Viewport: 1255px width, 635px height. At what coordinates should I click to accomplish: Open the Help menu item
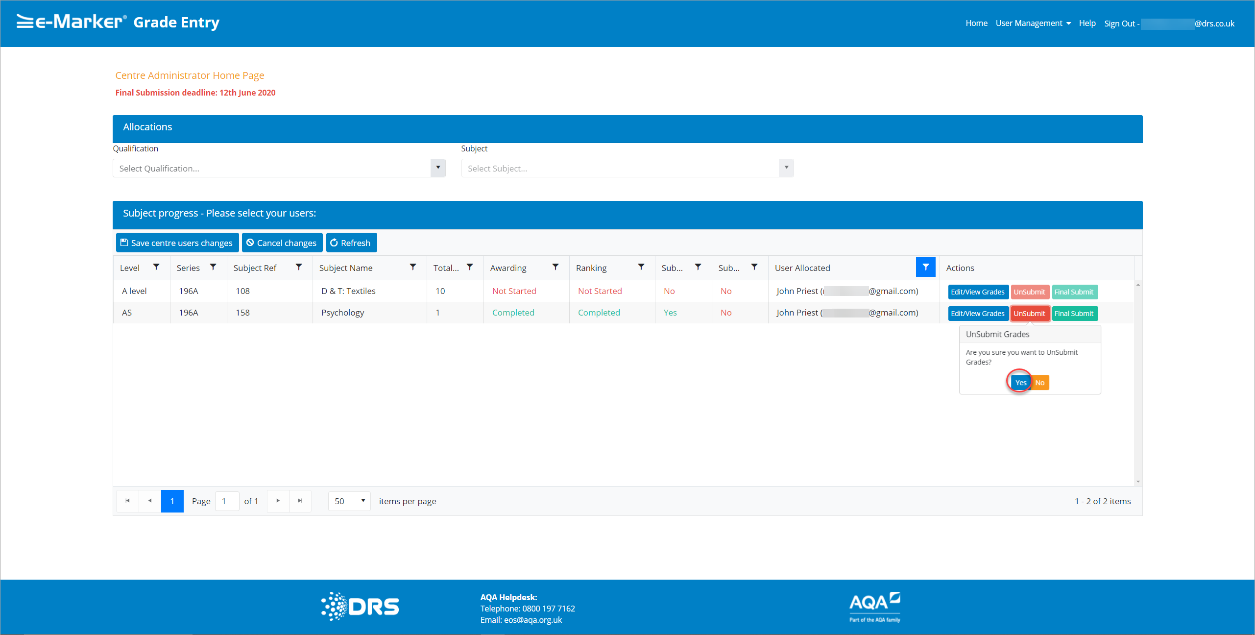pyautogui.click(x=1087, y=23)
